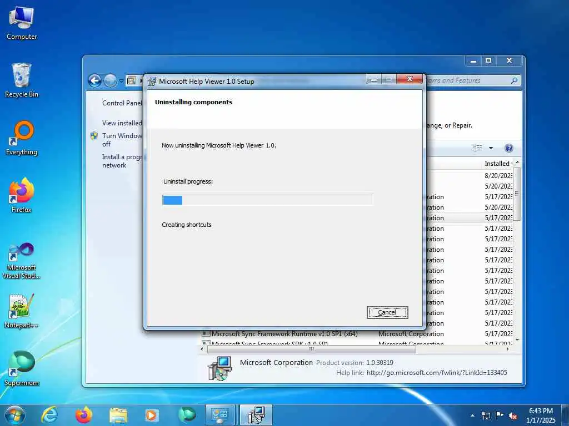Sort by the Installed On column header

[497, 164]
